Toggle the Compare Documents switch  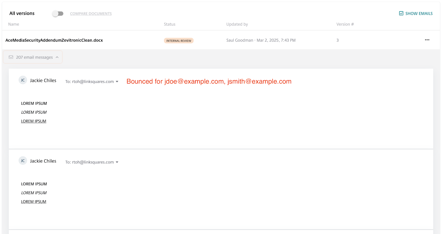point(58,13)
